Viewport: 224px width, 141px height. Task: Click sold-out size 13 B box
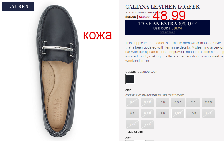(x=147, y=124)
